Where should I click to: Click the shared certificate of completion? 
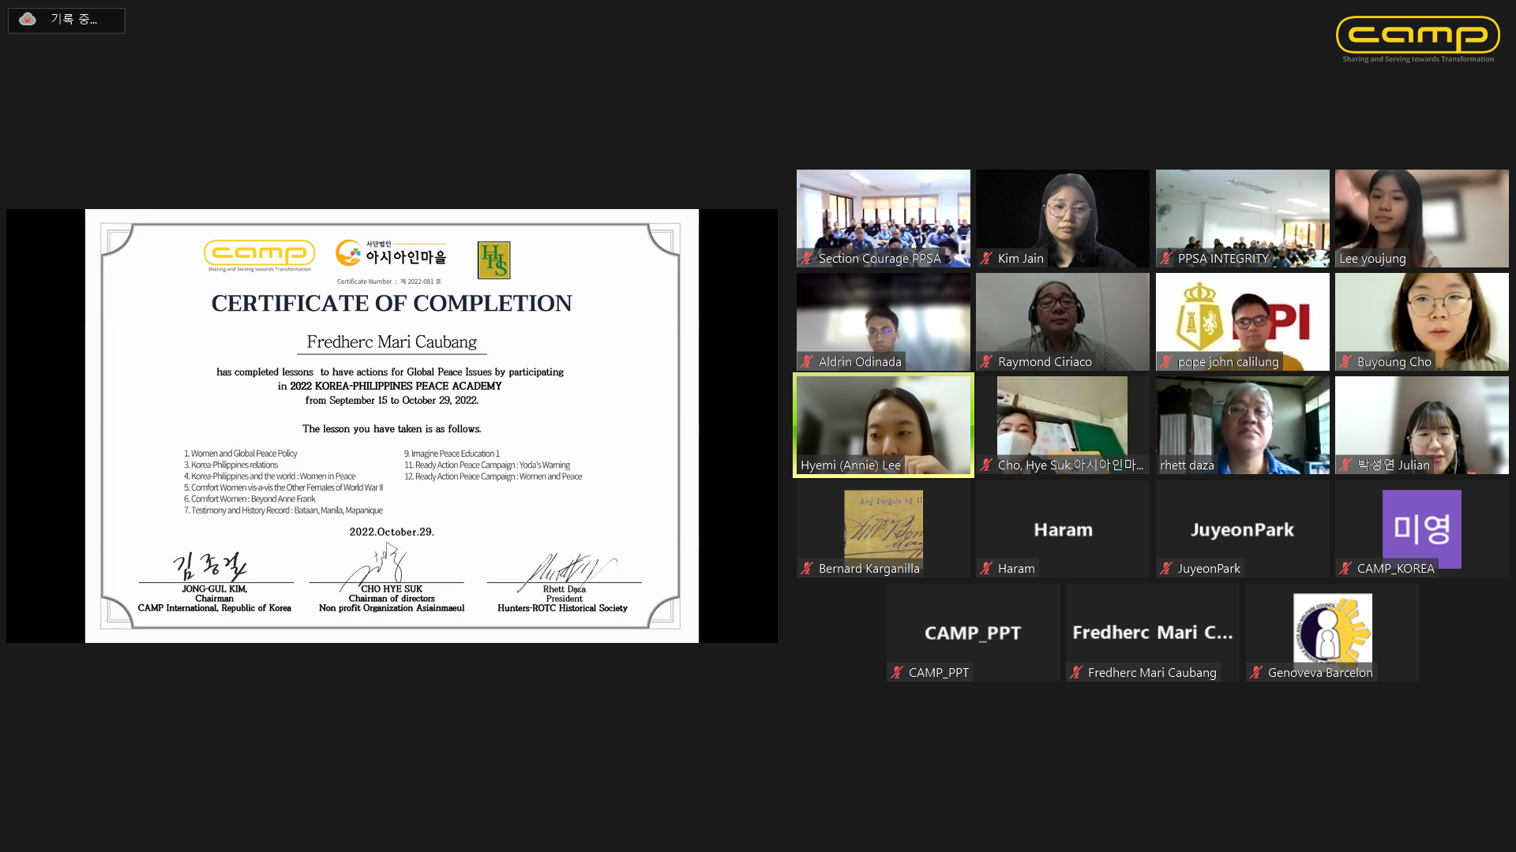pyautogui.click(x=392, y=426)
